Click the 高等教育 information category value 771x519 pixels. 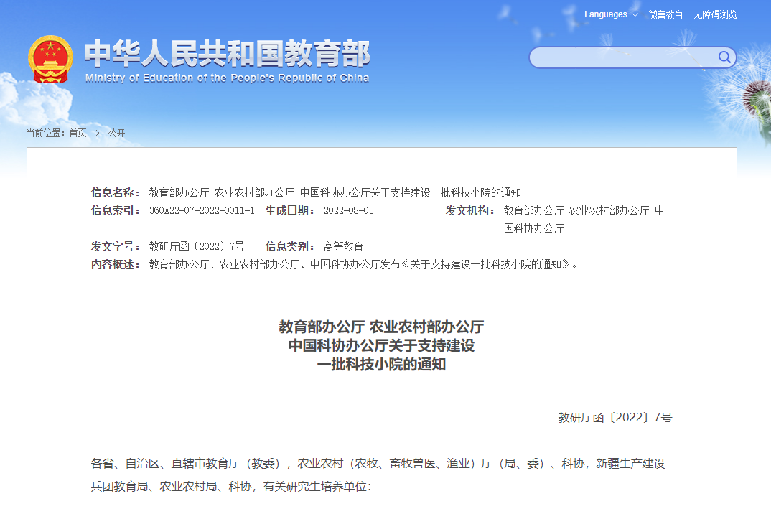(343, 246)
